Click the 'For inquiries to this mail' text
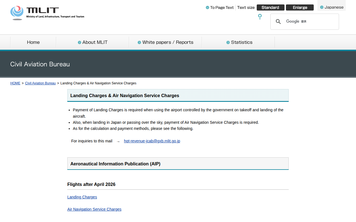This screenshot has width=356, height=222. (x=92, y=141)
